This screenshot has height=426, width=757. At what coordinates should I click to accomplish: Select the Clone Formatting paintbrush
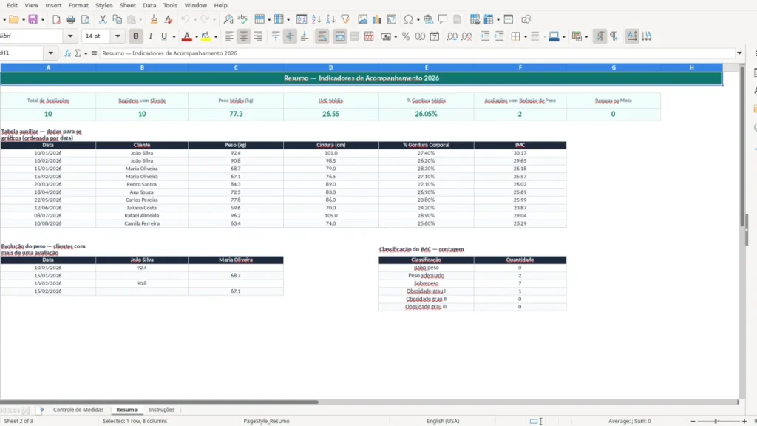coord(154,19)
